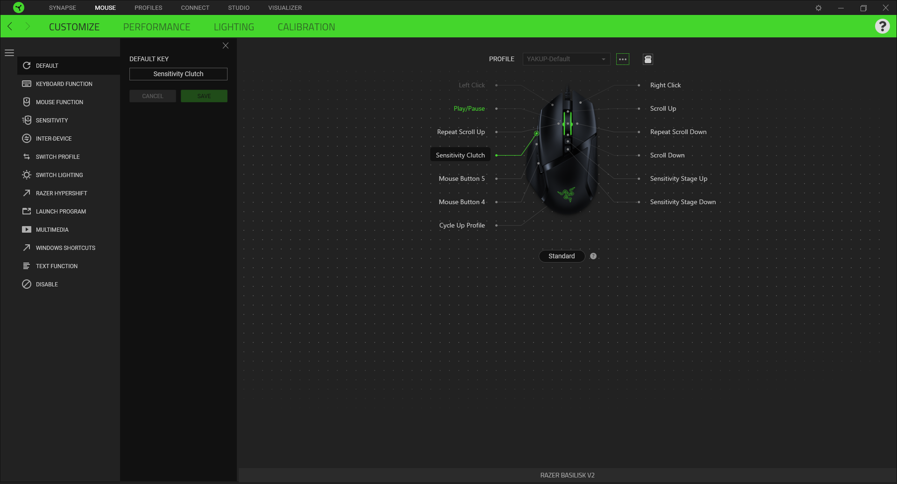The height and width of the screenshot is (484, 897).
Task: Select the Right Click assignment
Action: (665, 85)
